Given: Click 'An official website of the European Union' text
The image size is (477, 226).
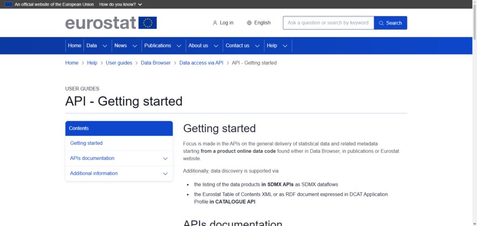Looking at the screenshot, I should 54,5.
